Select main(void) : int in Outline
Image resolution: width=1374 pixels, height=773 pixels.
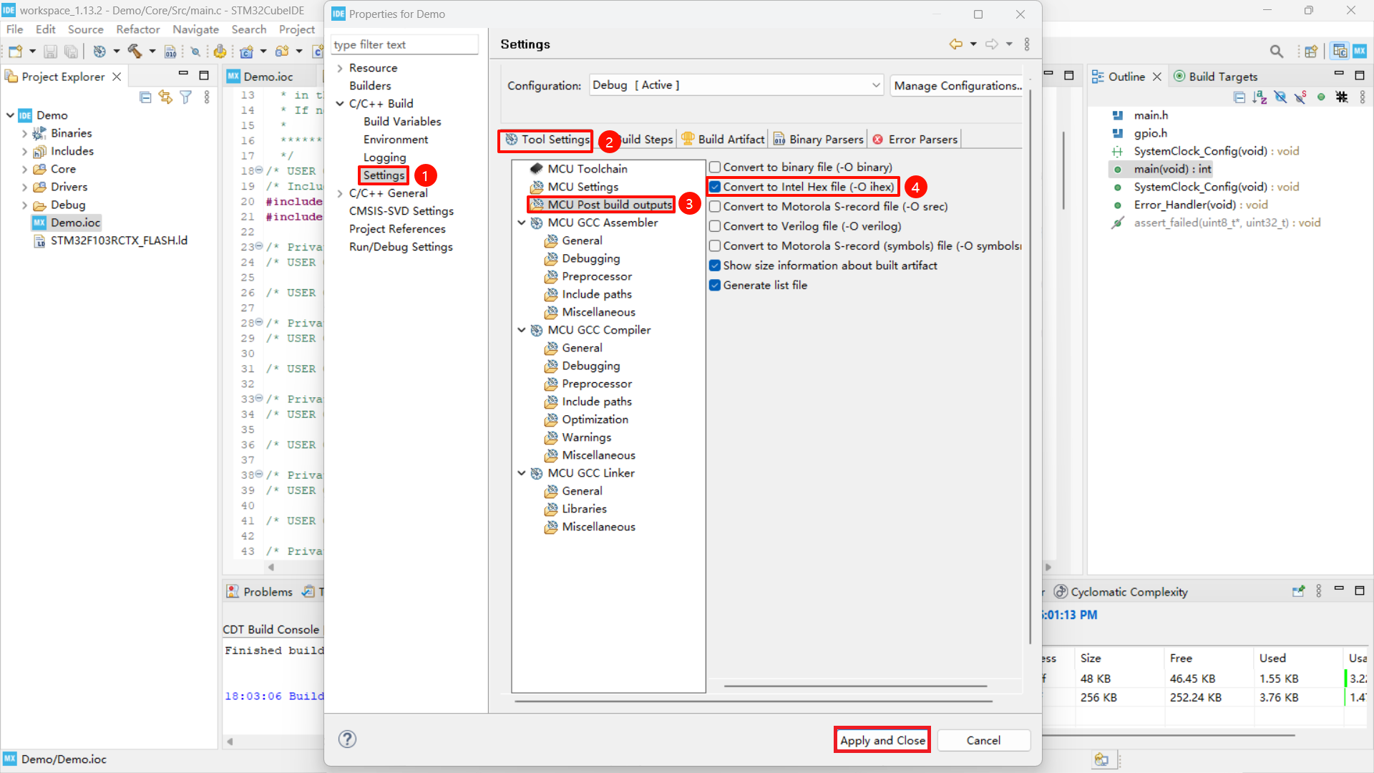1172,169
